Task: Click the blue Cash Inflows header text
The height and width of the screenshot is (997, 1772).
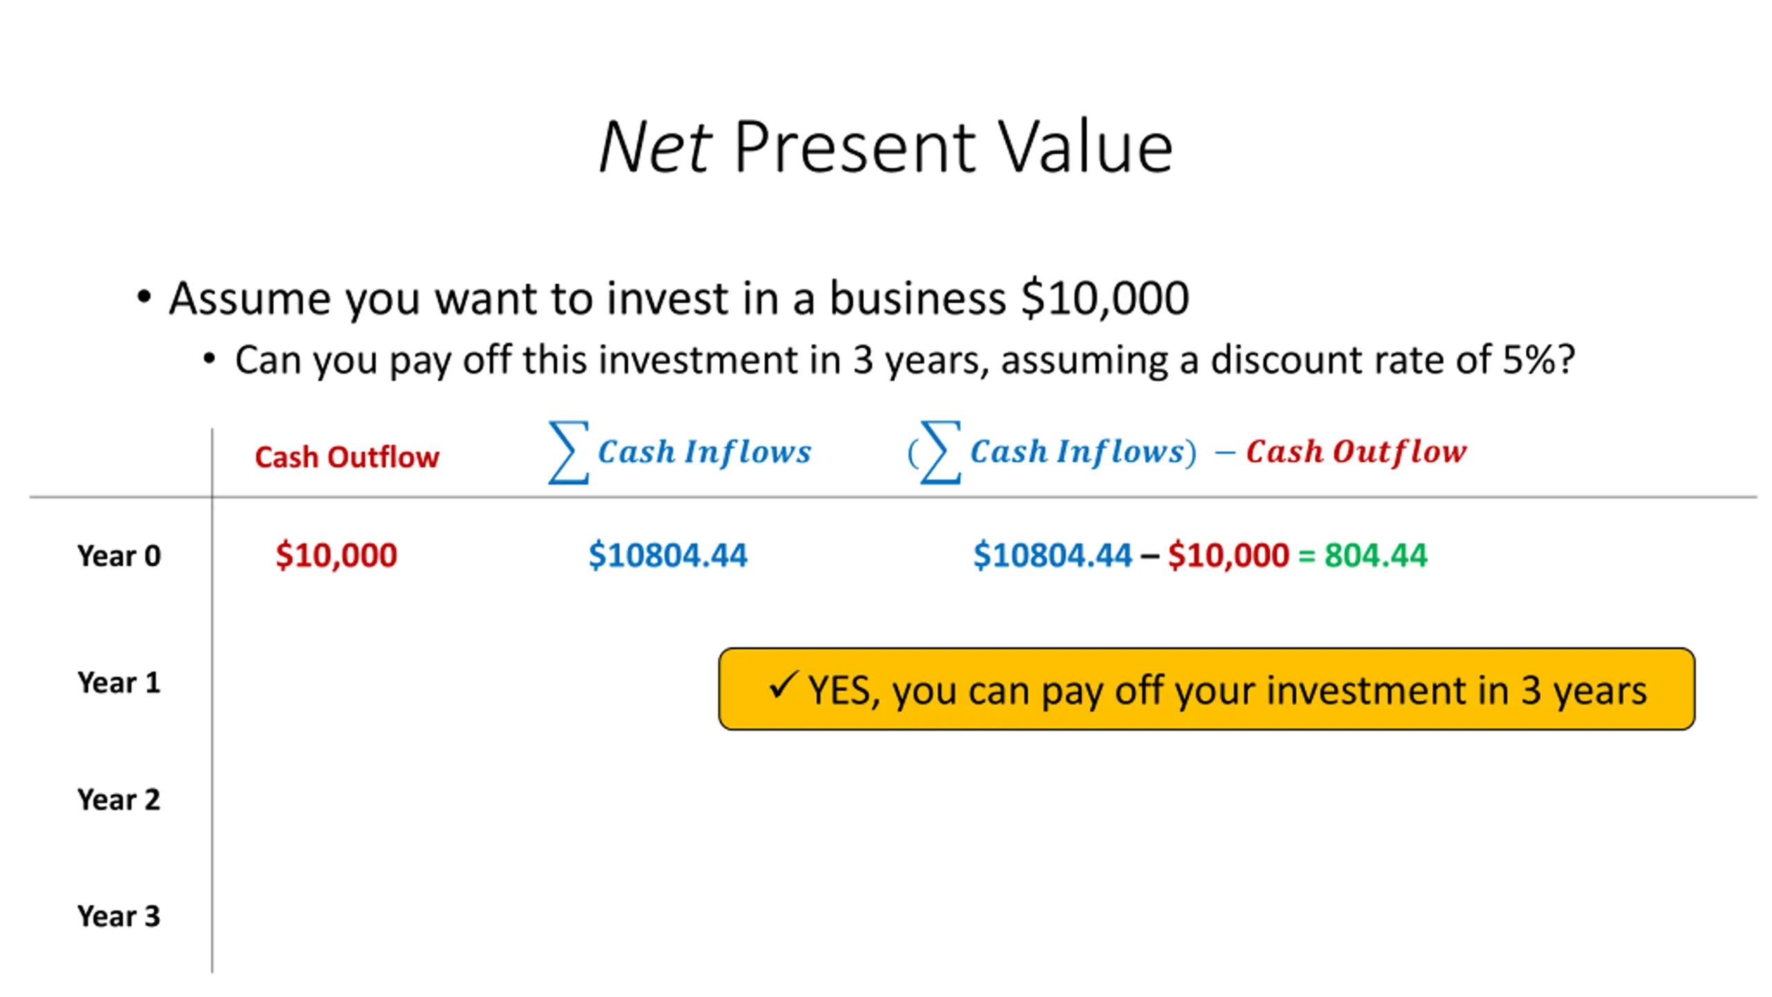Action: click(704, 452)
